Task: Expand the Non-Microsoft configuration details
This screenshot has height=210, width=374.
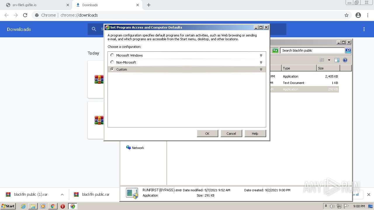Action: tap(261, 62)
